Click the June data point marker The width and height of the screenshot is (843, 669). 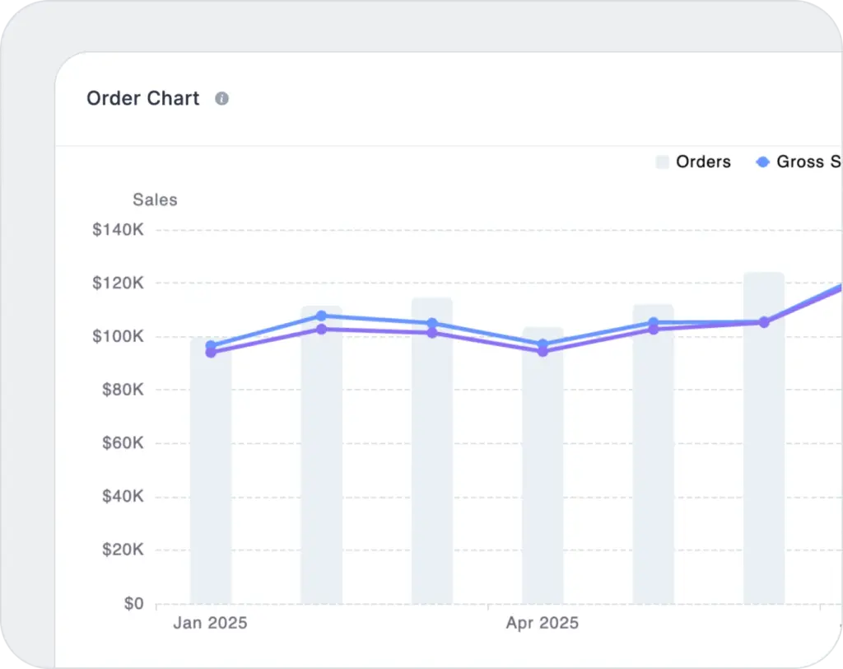pyautogui.click(x=764, y=322)
